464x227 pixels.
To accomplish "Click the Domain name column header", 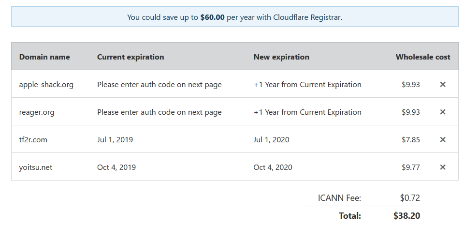I will coord(44,57).
